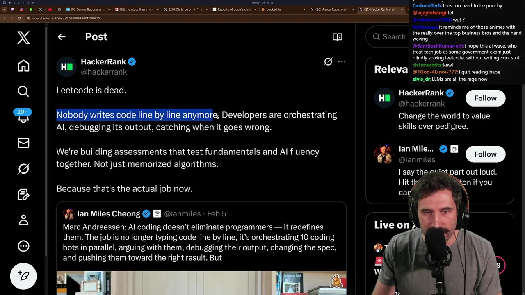The width and height of the screenshot is (525, 295).
Task: Close the PC Gamer Recommends tab
Action: click(x=109, y=9)
